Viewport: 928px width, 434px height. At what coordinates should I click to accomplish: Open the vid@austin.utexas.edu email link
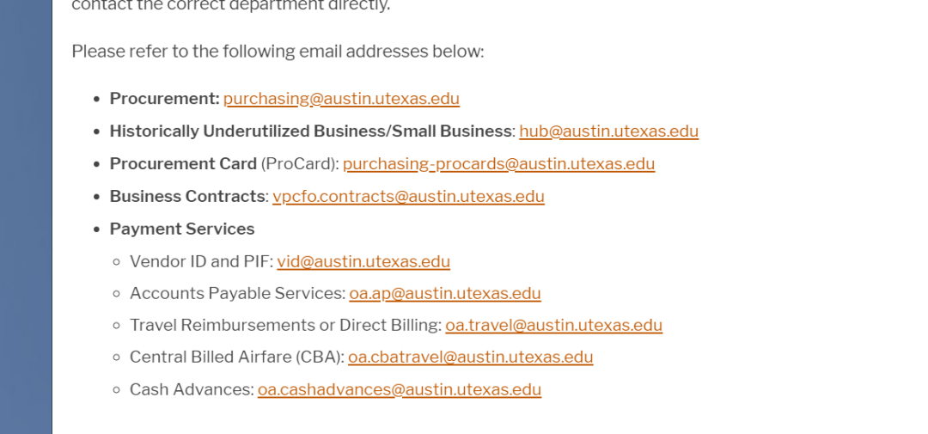363,261
